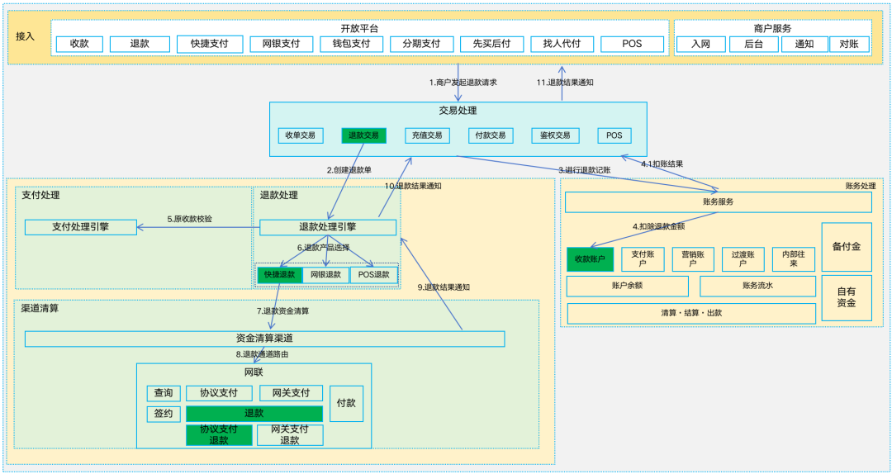Click the 后台 box in 商户服务
The width and height of the screenshot is (892, 474).
(753, 44)
